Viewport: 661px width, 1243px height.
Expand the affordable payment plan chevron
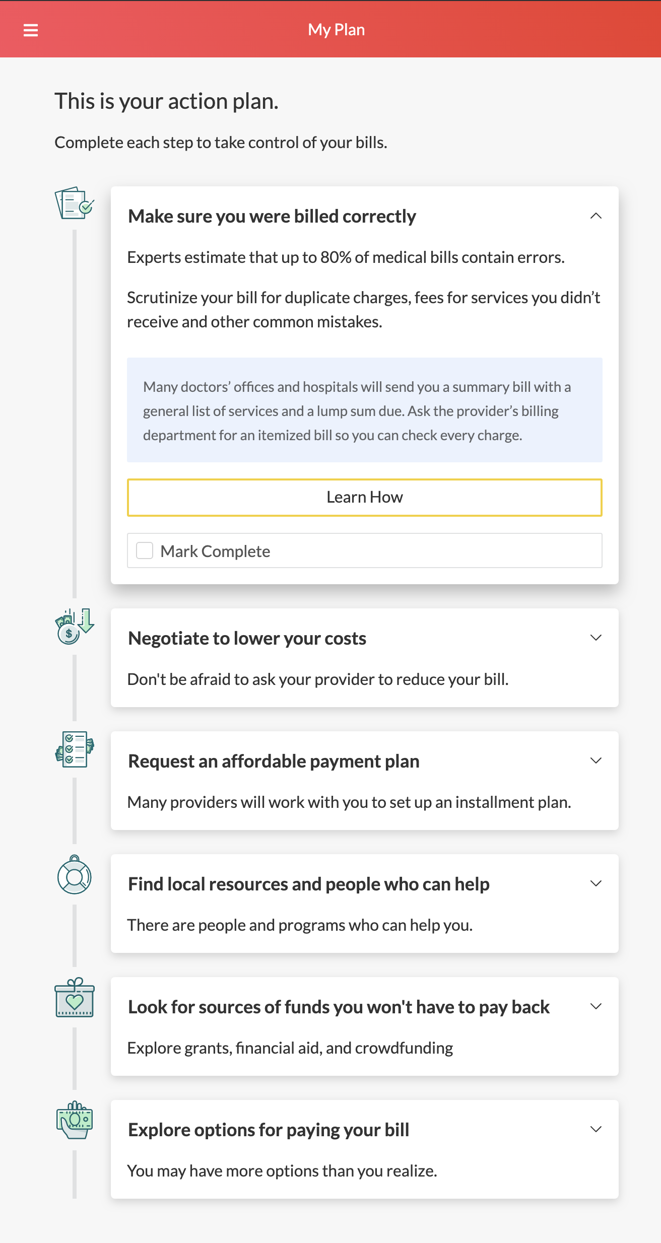pyautogui.click(x=596, y=761)
